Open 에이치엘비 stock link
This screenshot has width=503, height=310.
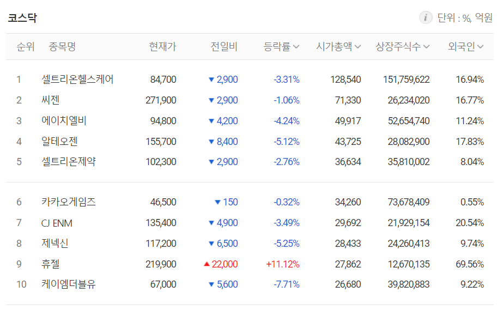[x=64, y=121]
